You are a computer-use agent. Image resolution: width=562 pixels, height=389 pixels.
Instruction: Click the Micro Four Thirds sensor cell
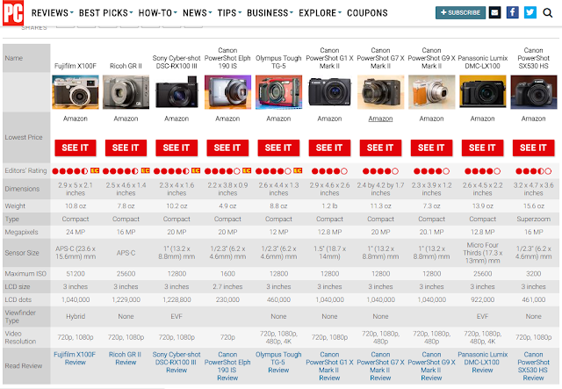click(482, 253)
